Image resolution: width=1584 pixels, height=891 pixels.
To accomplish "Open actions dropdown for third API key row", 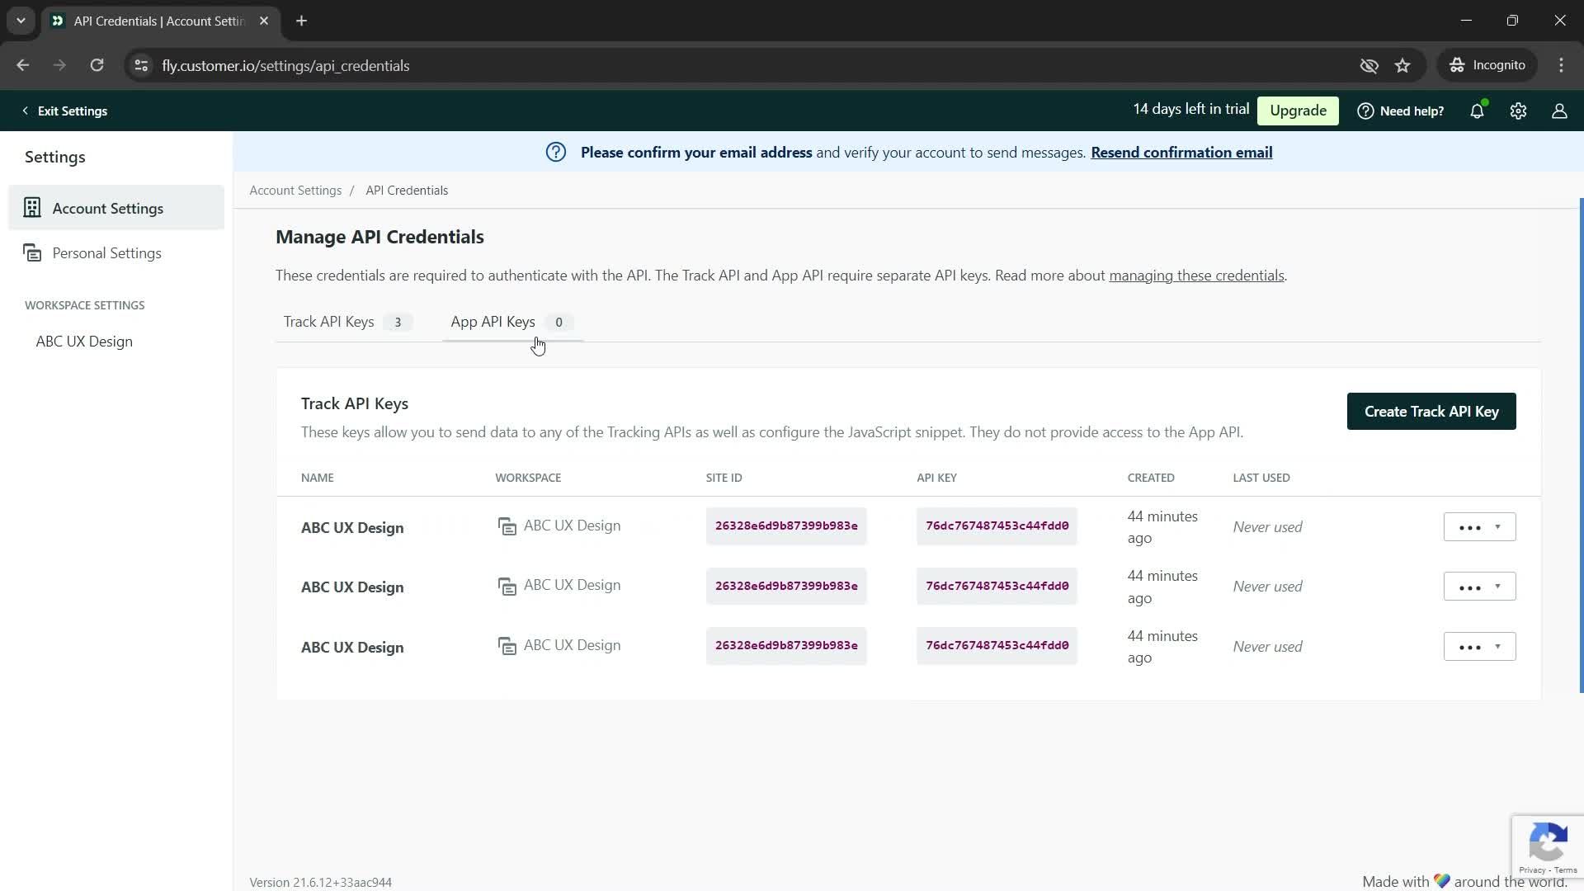I will (1479, 647).
